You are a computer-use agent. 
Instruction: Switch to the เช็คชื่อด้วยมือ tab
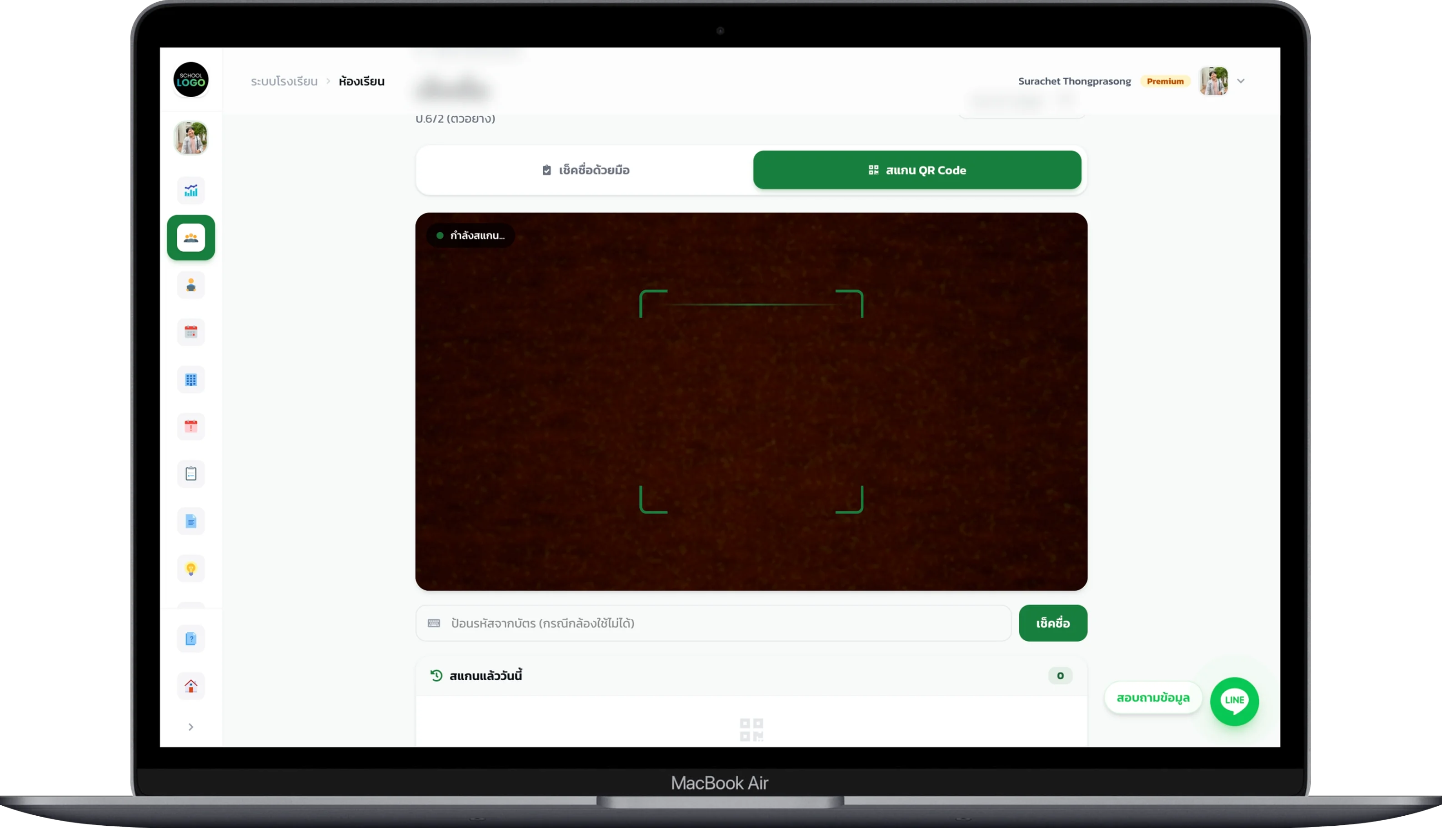click(x=586, y=170)
